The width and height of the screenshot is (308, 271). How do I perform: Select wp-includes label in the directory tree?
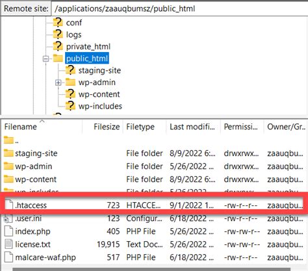100,106
